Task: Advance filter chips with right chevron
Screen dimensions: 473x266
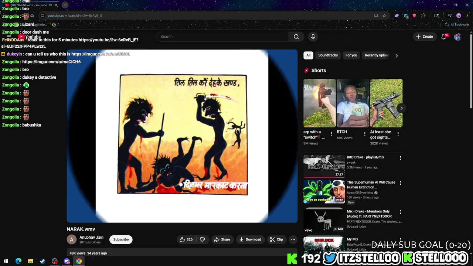Action: click(397, 56)
